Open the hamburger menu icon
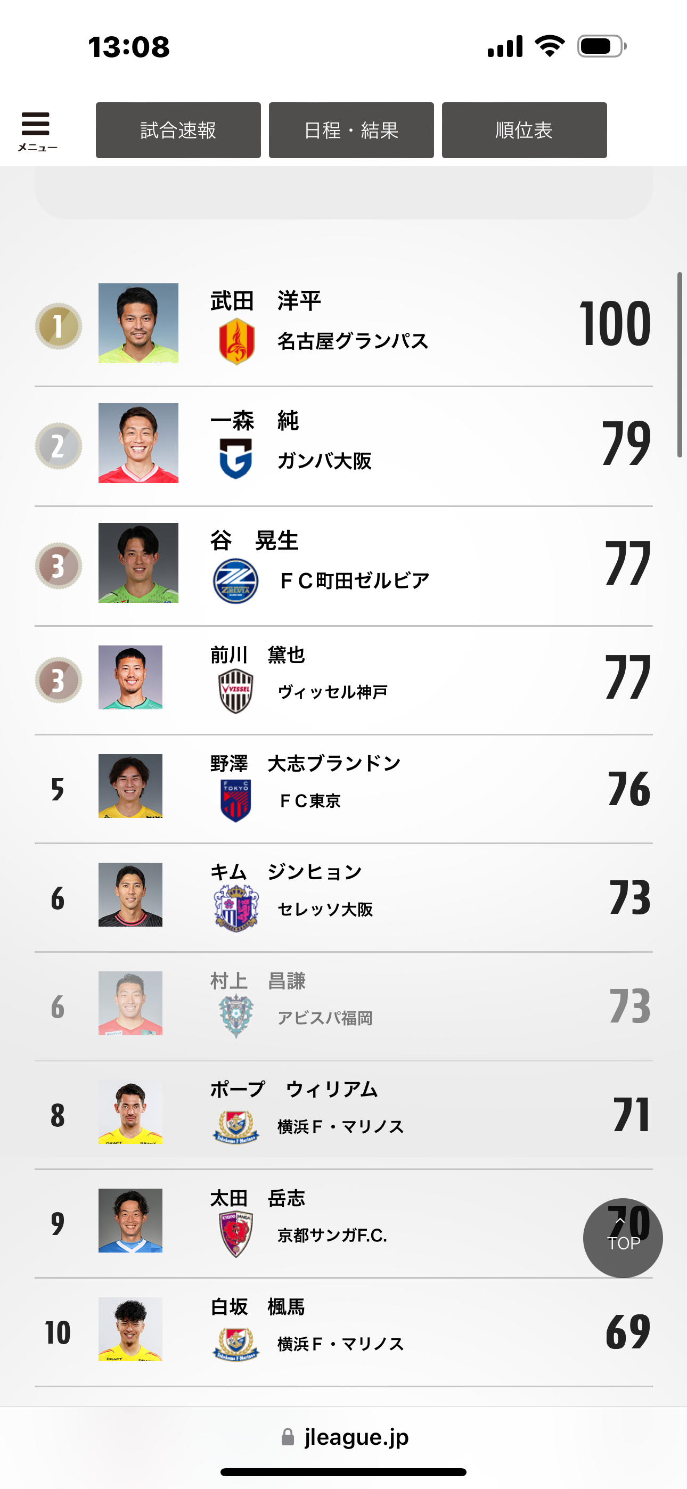 click(x=36, y=130)
